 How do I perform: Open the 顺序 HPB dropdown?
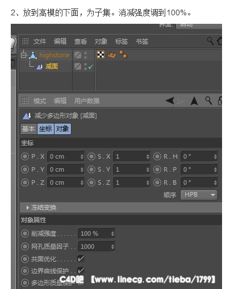[199, 194]
